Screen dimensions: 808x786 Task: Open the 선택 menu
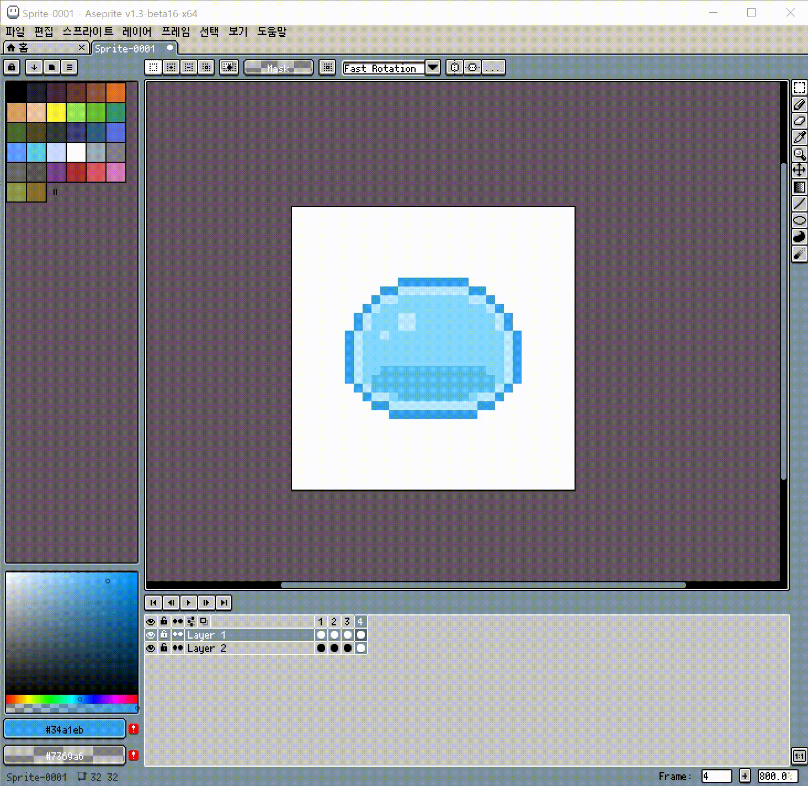(x=209, y=32)
